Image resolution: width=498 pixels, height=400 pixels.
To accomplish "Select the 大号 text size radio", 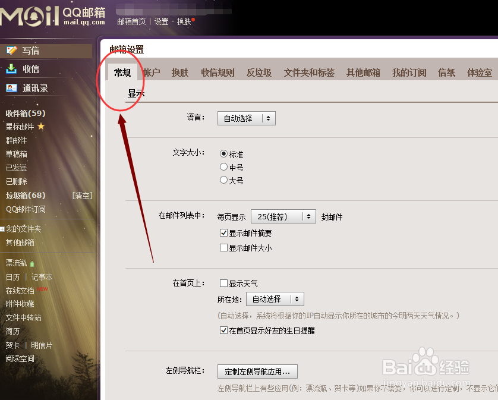I will [223, 180].
